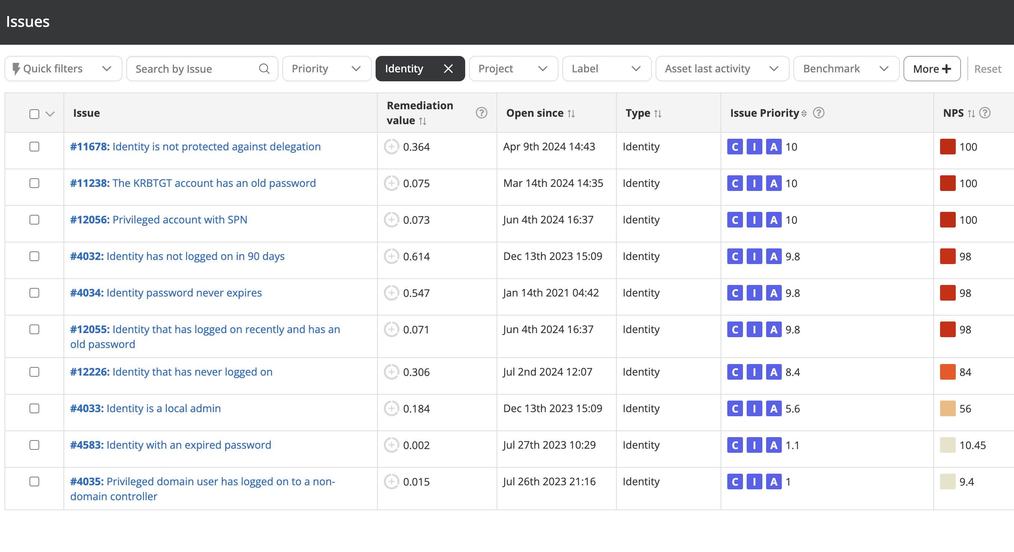Click Issue Priority help icon
1014x552 pixels.
[818, 113]
